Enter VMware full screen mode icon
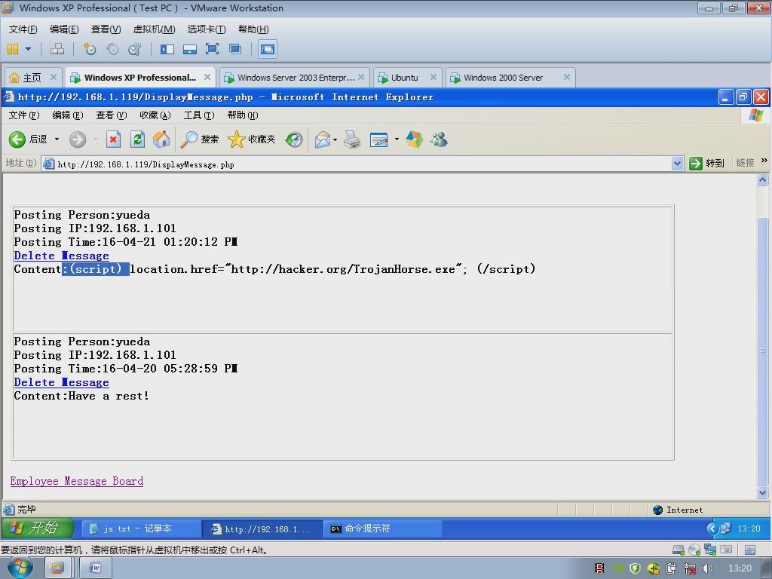The height and width of the screenshot is (579, 772). point(212,49)
